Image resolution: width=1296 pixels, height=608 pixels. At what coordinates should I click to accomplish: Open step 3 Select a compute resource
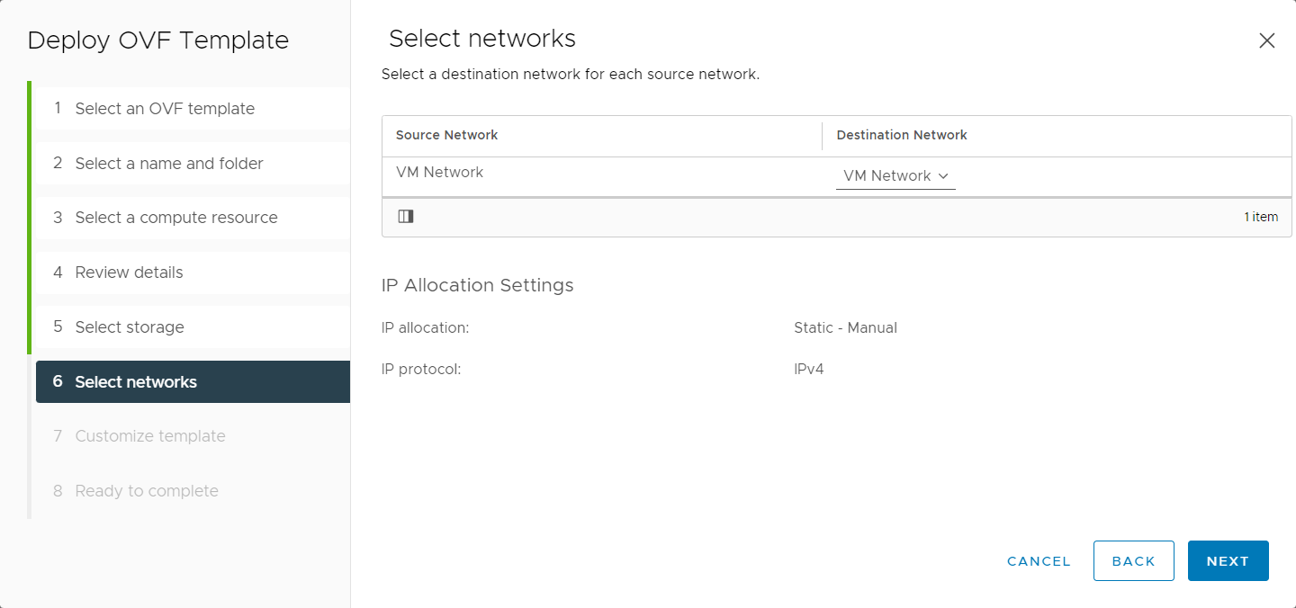tap(191, 218)
